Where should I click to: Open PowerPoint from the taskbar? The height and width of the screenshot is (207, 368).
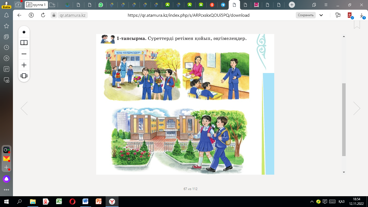[99, 201]
